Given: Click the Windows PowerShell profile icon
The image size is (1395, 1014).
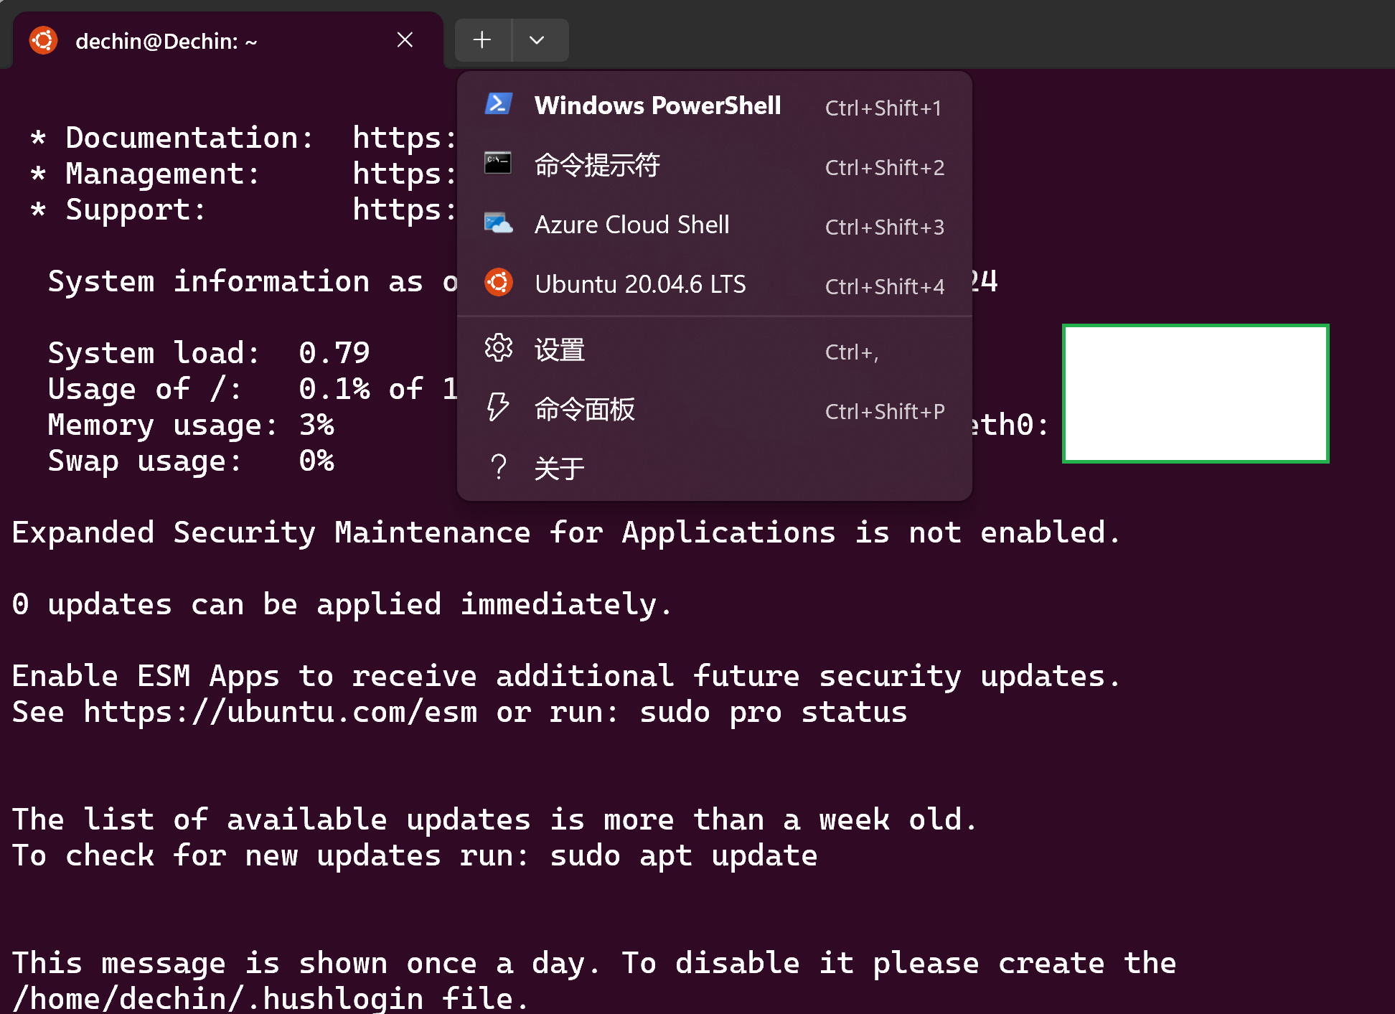Looking at the screenshot, I should [x=498, y=105].
